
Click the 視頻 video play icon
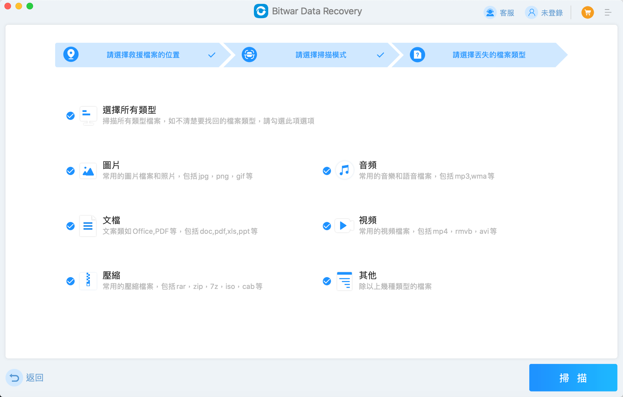click(x=343, y=226)
